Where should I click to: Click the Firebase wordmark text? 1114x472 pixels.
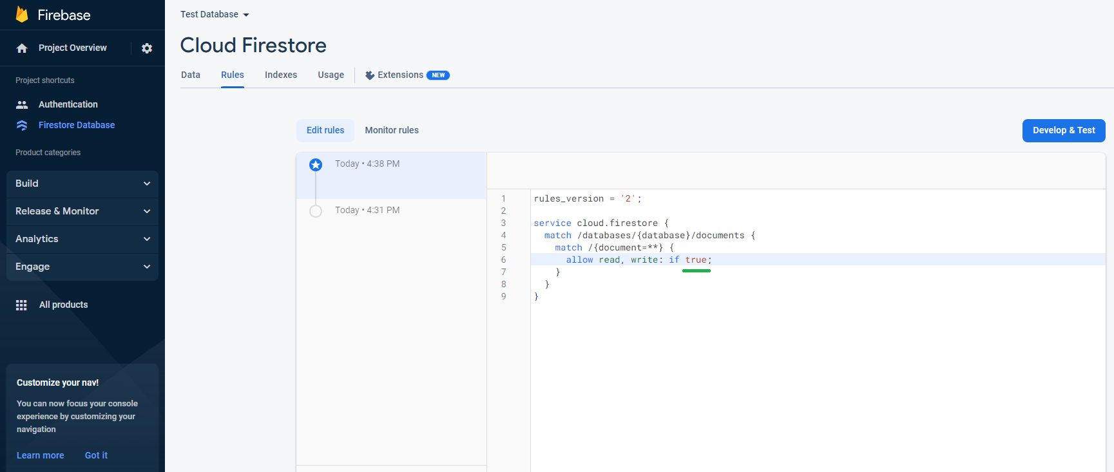pyautogui.click(x=64, y=15)
